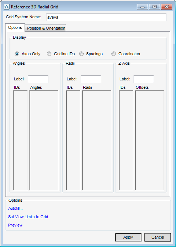Enable the Spacings display option

click(x=81, y=54)
